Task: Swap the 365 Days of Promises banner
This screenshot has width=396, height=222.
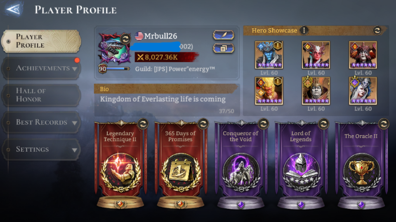Action: (203, 124)
